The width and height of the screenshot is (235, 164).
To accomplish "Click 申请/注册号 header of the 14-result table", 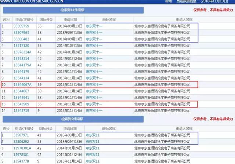I will (24, 19).
